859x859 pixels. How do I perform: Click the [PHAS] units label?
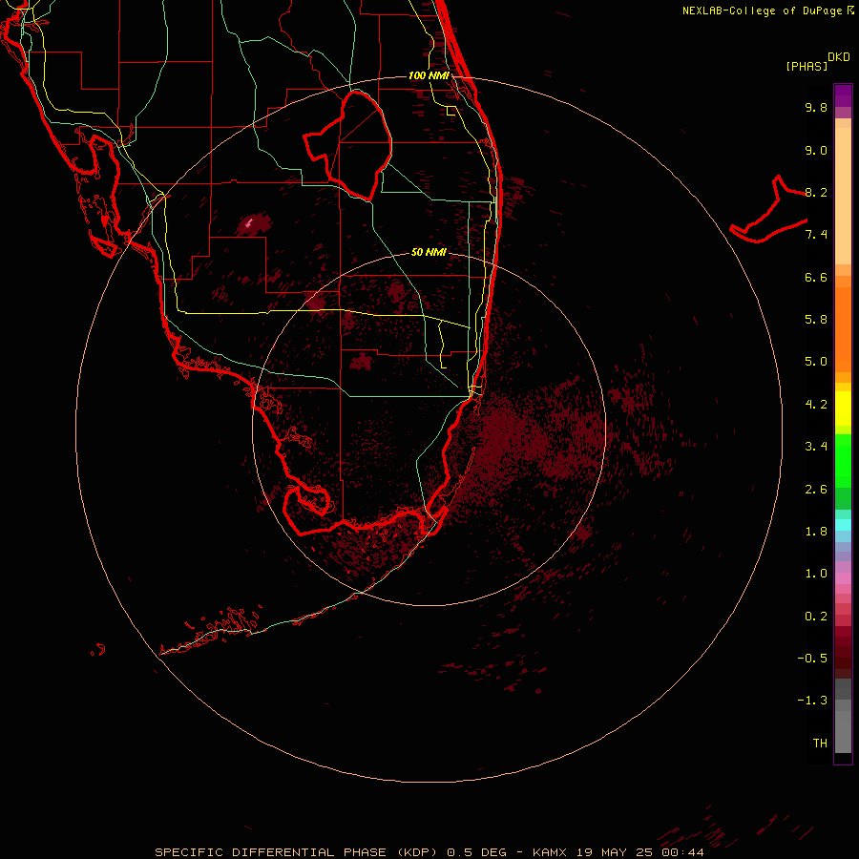tap(807, 66)
